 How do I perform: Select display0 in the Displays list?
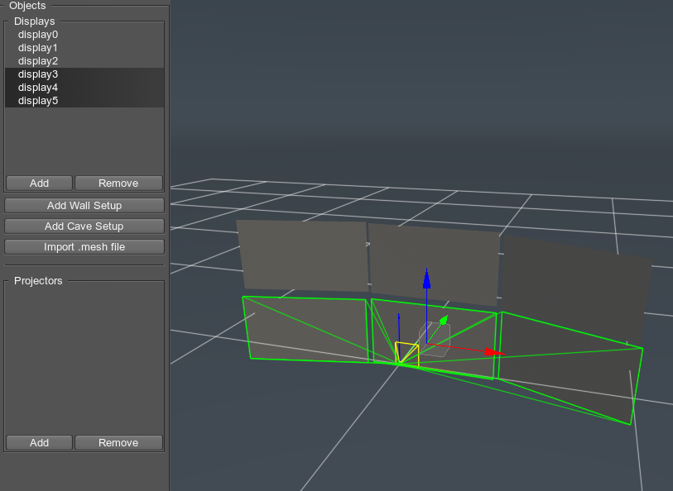click(x=38, y=35)
